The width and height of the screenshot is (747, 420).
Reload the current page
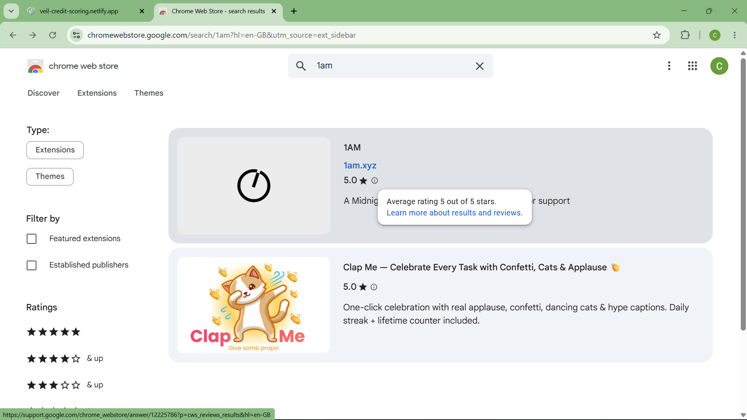pos(53,35)
